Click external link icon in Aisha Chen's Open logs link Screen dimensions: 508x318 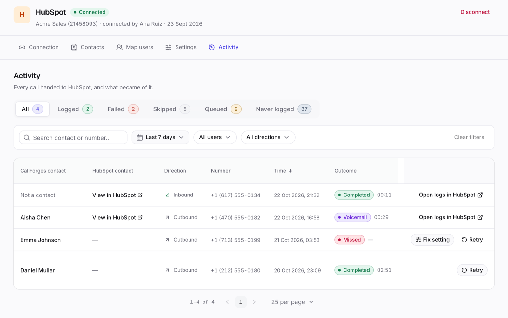pos(480,217)
